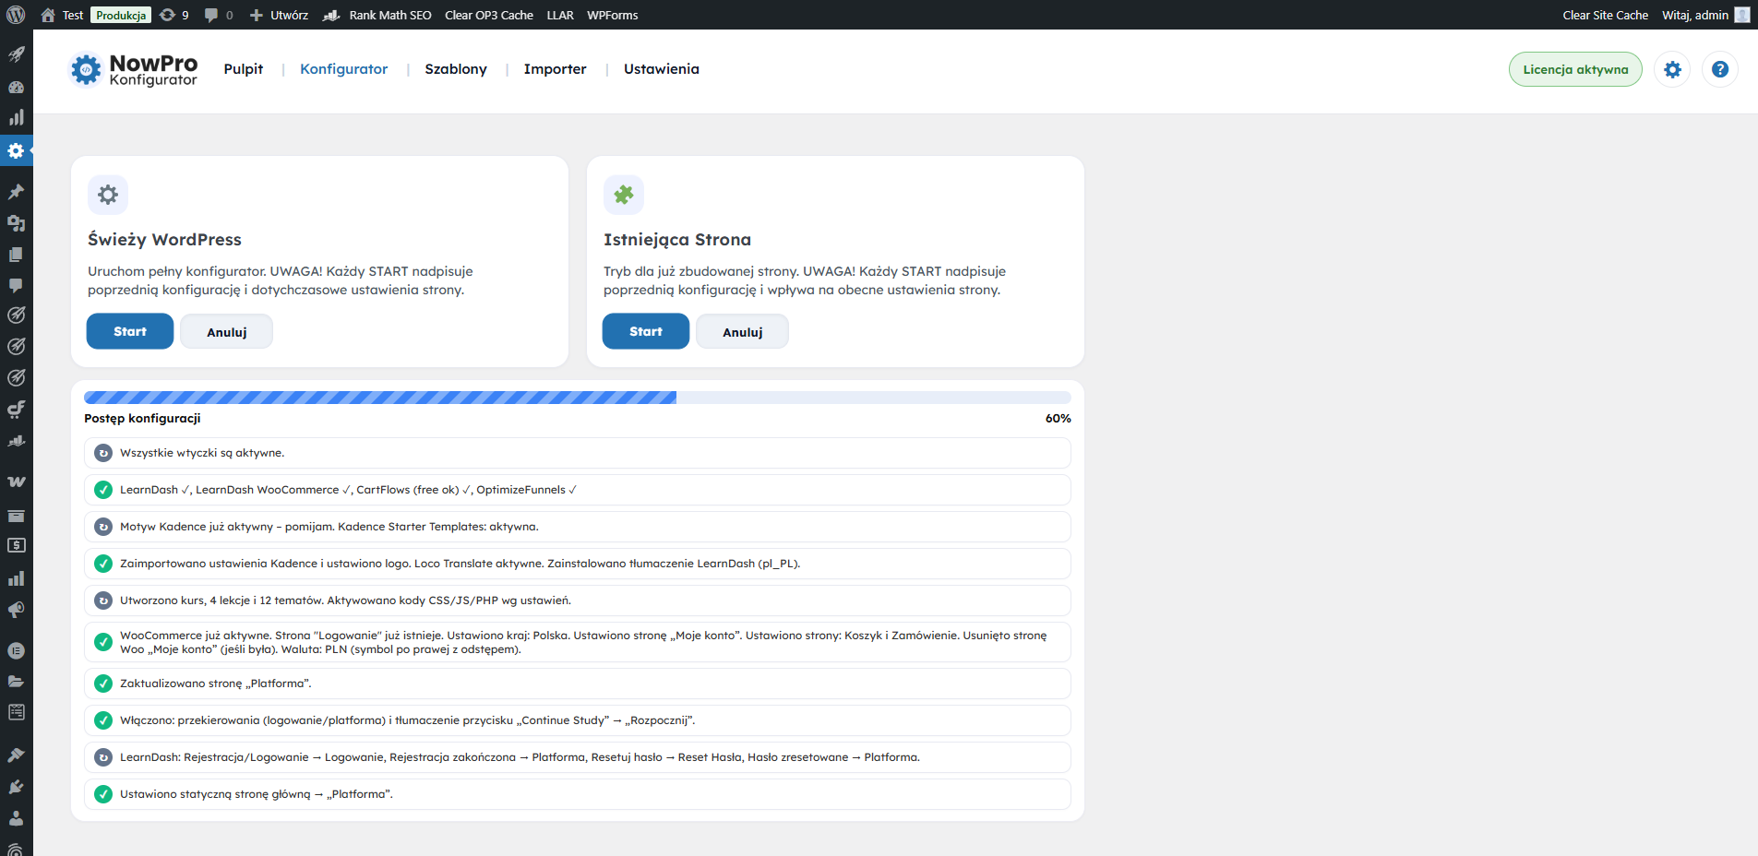Viewport: 1758px width, 856px height.
Task: Go to the Ustawienia tab
Action: pyautogui.click(x=661, y=69)
